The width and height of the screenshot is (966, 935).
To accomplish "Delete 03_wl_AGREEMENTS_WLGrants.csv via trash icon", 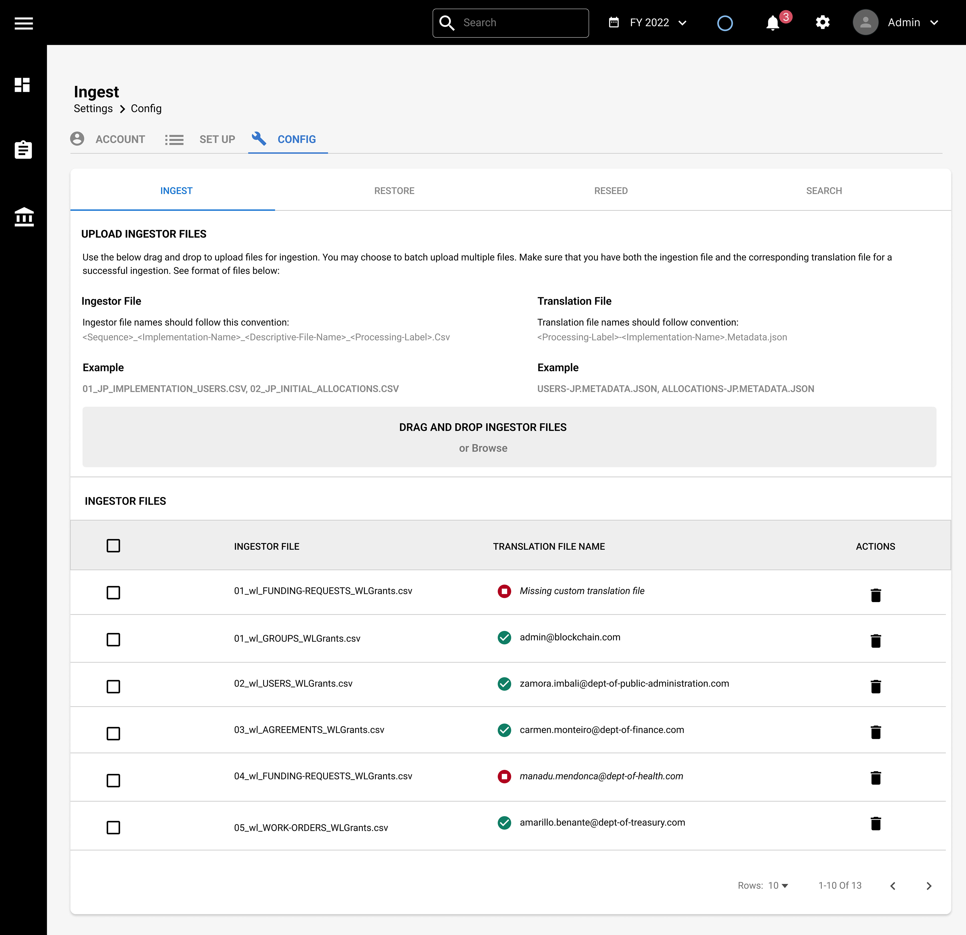I will 876,732.
